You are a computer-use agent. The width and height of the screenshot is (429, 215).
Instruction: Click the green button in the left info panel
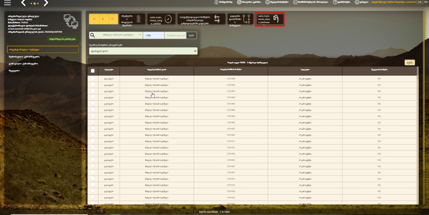point(62,39)
